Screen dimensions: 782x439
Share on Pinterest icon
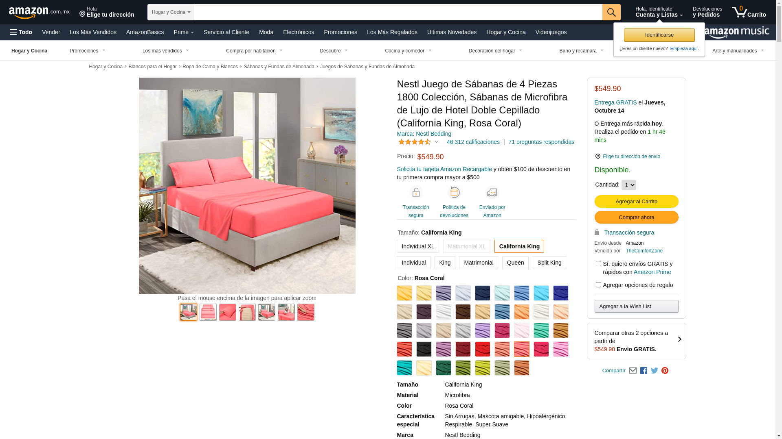coord(665,371)
